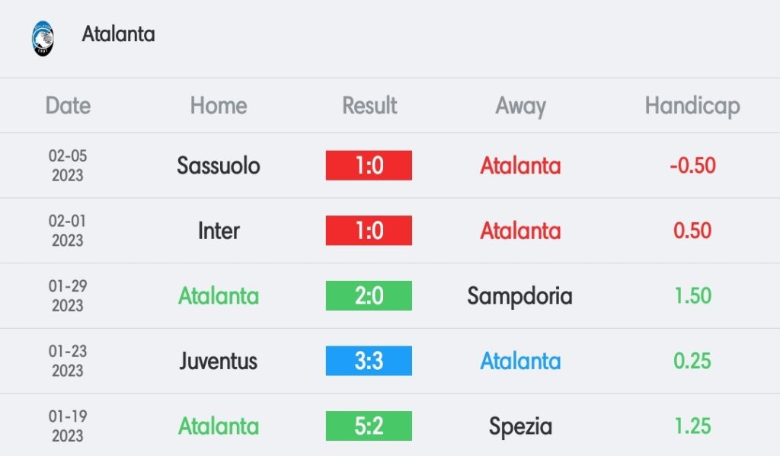Open Inter team link
Viewport: 780px width, 456px height.
coord(219,231)
